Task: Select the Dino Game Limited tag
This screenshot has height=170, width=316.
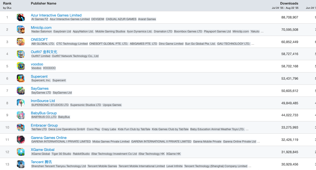Action: click(x=171, y=44)
